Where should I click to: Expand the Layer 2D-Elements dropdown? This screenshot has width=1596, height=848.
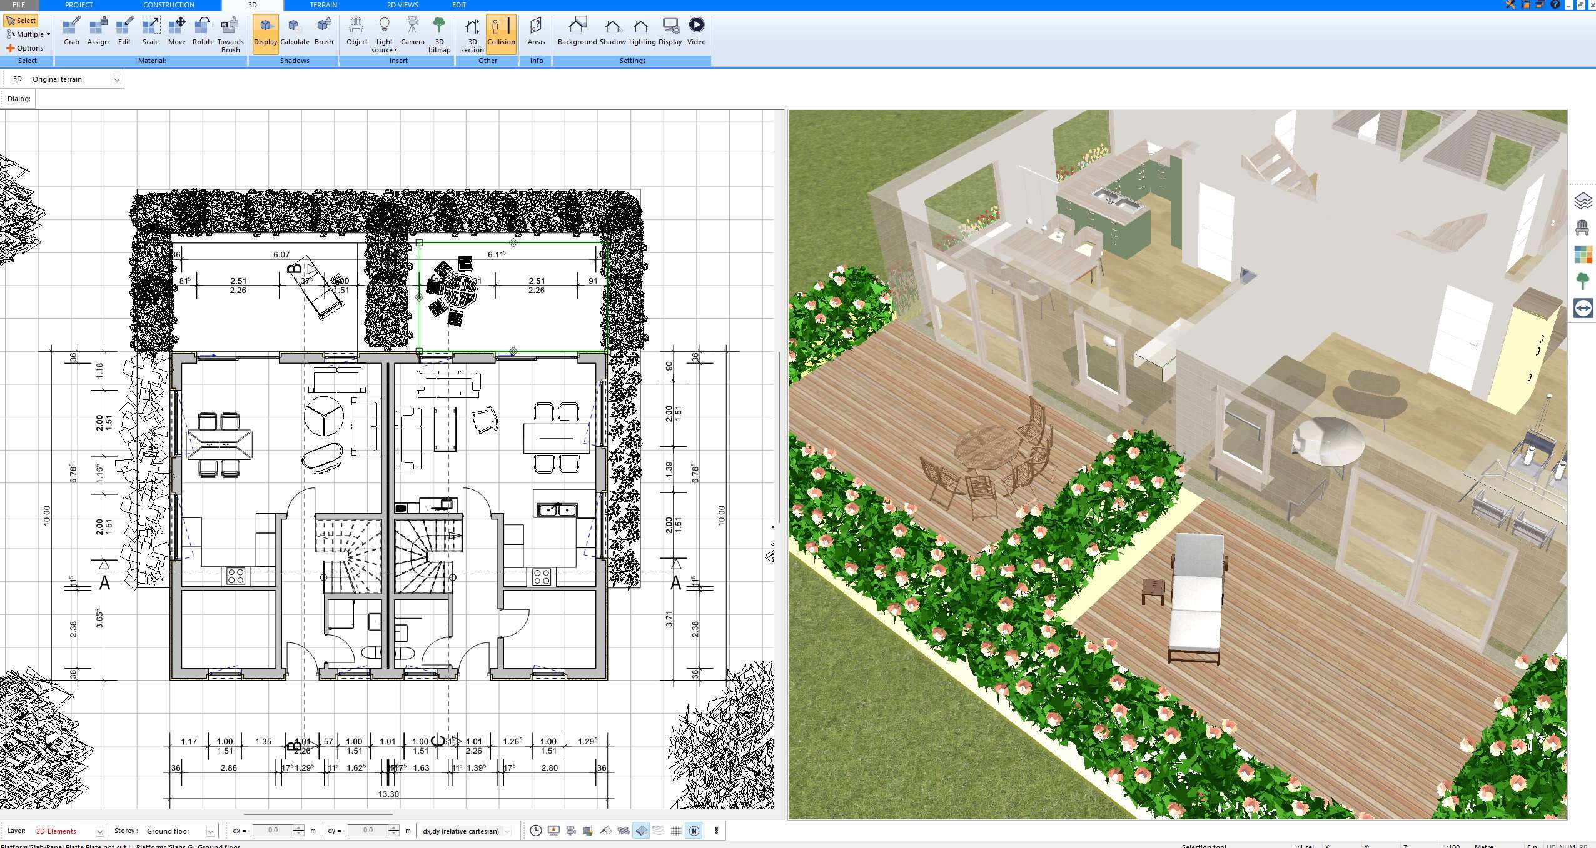(99, 831)
